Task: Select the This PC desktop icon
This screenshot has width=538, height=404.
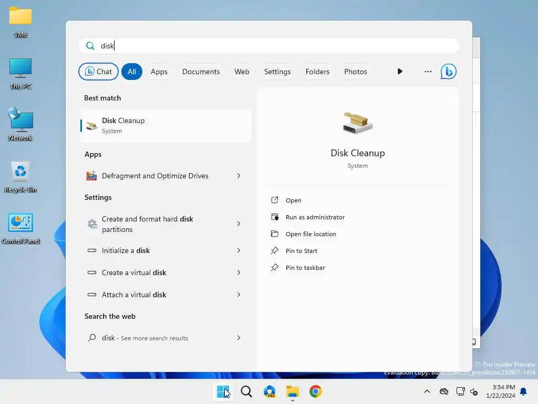Action: [20, 74]
